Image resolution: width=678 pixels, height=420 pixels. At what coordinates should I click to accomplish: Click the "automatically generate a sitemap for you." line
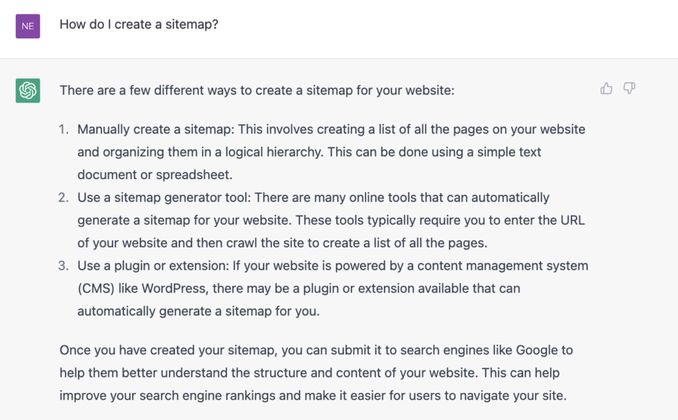(x=199, y=311)
